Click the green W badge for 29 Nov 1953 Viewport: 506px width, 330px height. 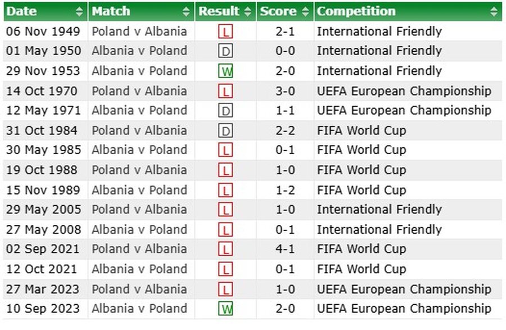(x=225, y=71)
